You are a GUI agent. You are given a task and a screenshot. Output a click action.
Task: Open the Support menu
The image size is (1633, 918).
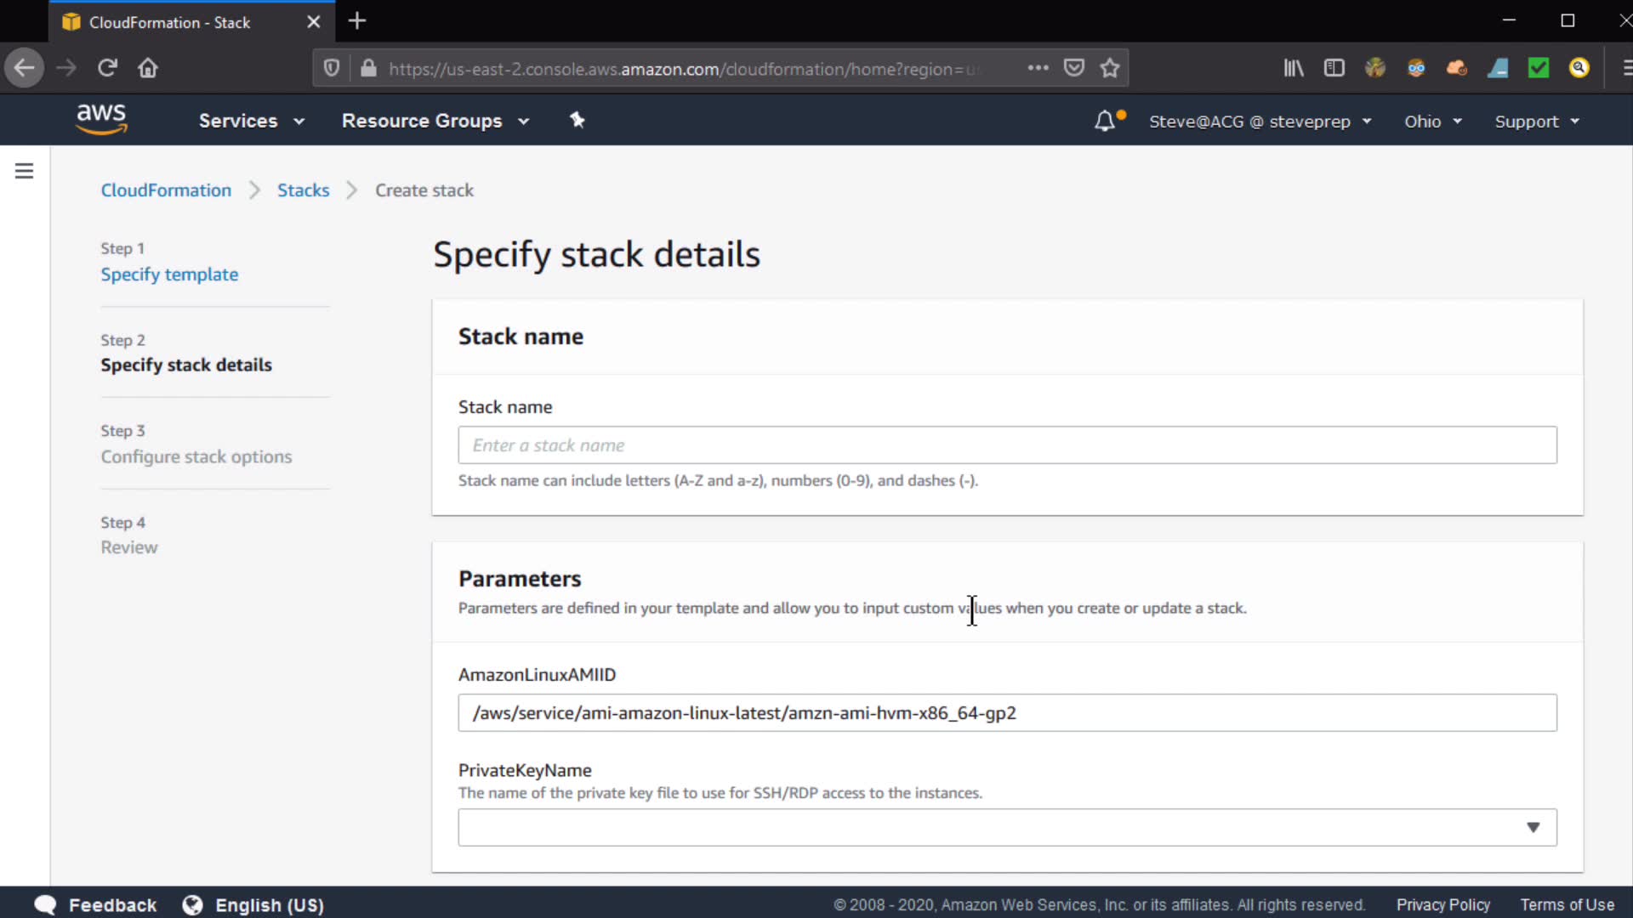coord(1536,122)
